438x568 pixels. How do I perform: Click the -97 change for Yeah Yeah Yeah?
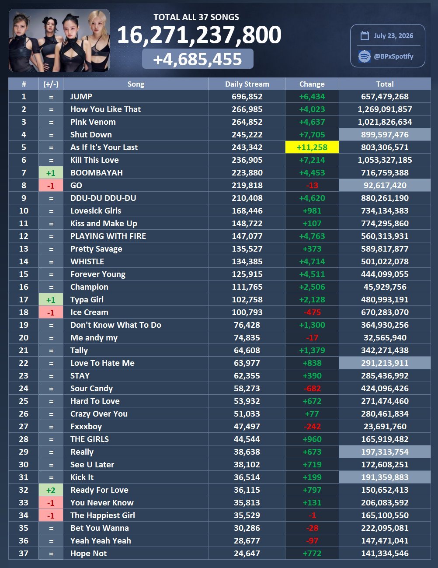tap(312, 541)
